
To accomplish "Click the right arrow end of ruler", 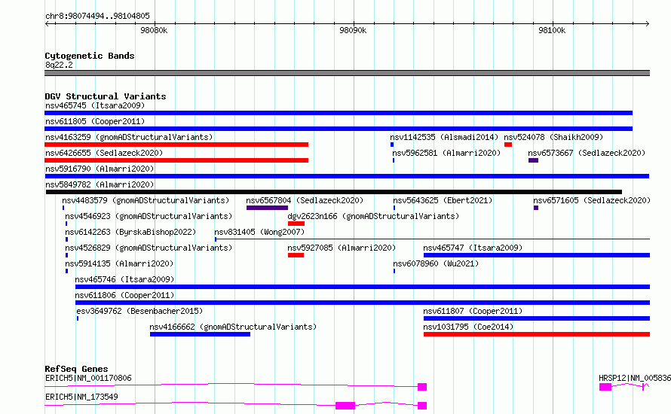I will click(648, 23).
